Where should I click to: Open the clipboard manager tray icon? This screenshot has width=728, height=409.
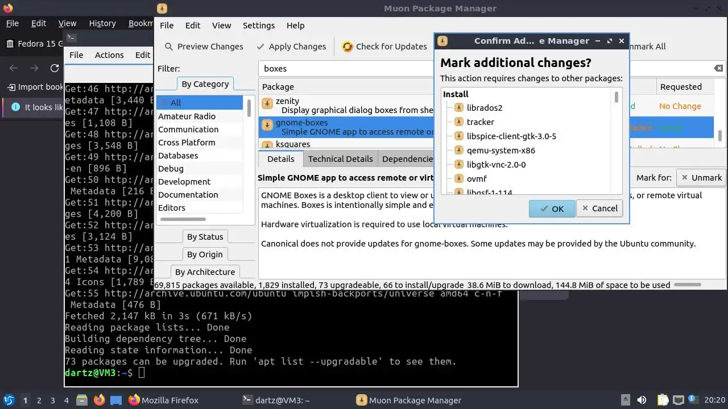pyautogui.click(x=663, y=400)
